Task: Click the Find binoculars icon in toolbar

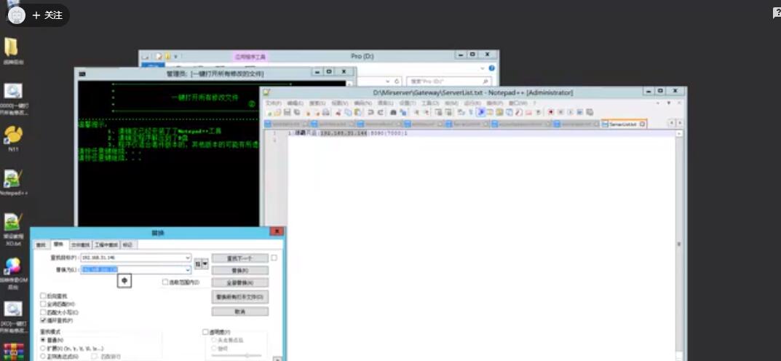Action: click(x=394, y=112)
